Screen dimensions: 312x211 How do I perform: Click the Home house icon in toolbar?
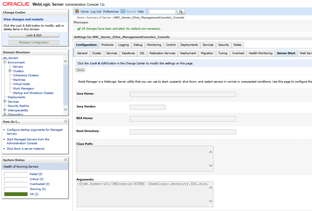77,11
